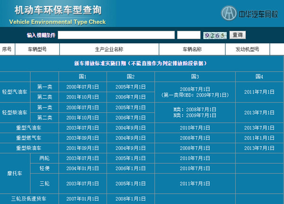Click the 三轮及低速货车 row label
The image size is (284, 204).
[29, 199]
